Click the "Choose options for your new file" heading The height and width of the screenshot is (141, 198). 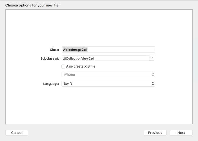pos(33,5)
